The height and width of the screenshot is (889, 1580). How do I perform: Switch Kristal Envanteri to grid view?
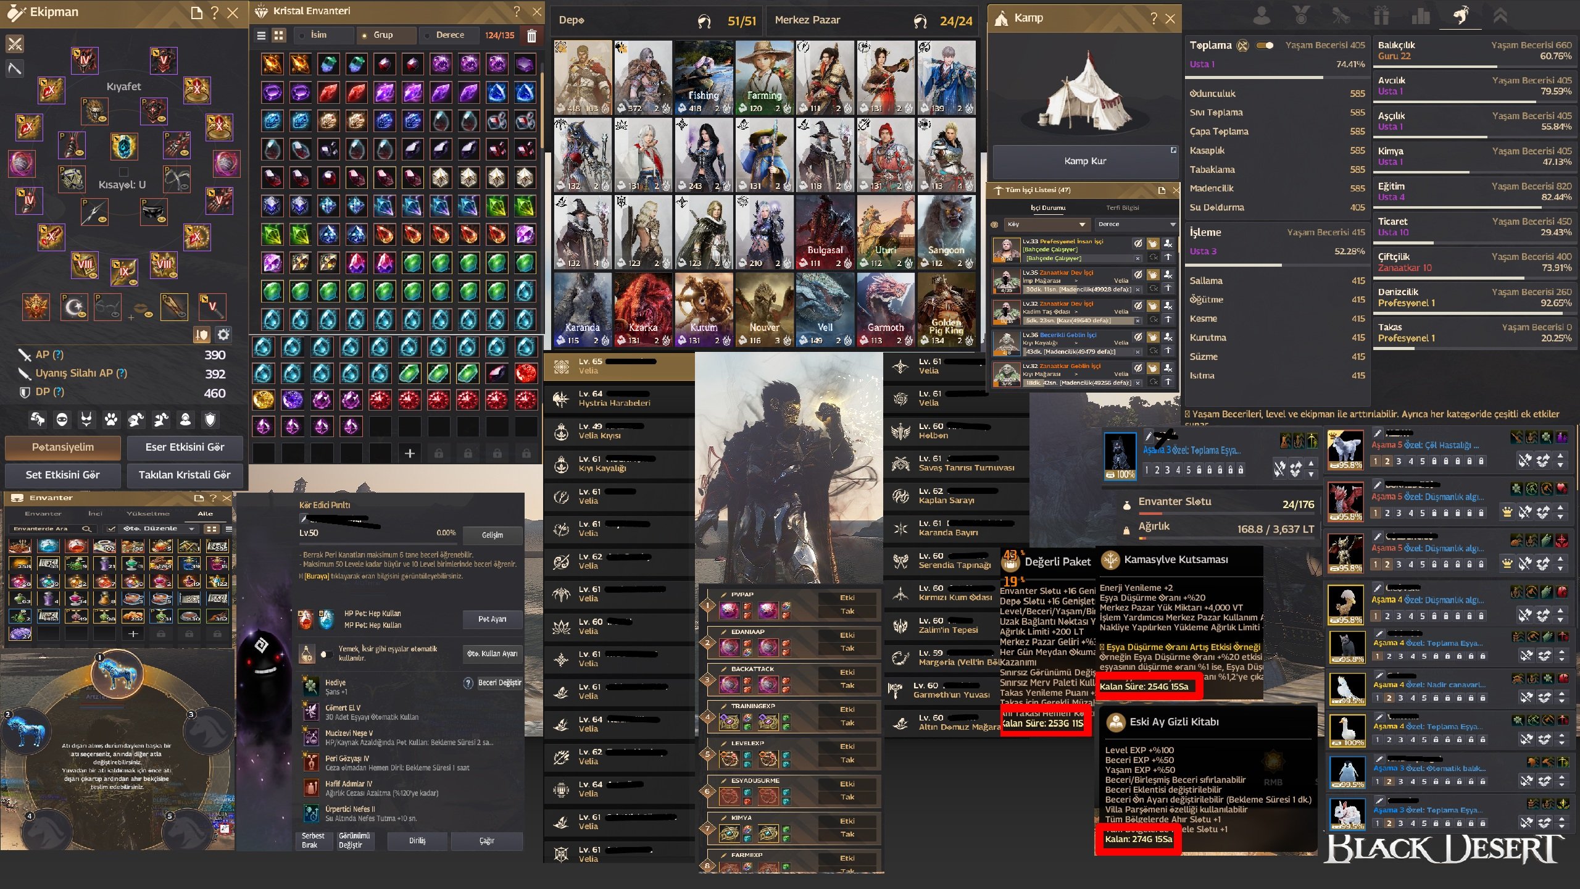[279, 35]
